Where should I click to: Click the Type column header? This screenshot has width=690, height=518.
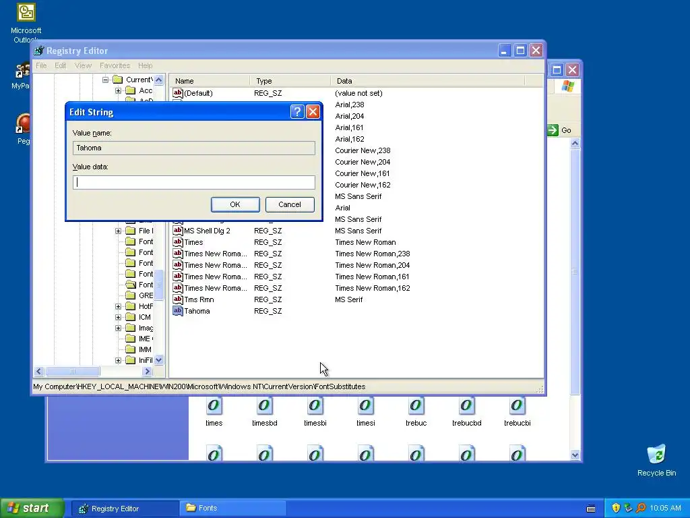pyautogui.click(x=290, y=81)
